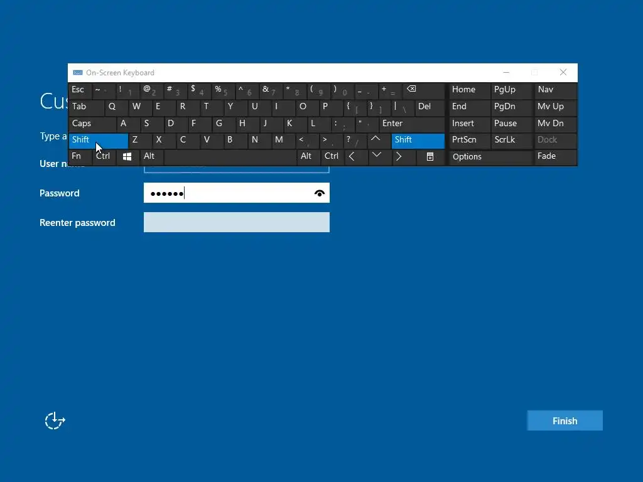Click the W key
Screen dimensions: 643x482
click(x=140, y=107)
